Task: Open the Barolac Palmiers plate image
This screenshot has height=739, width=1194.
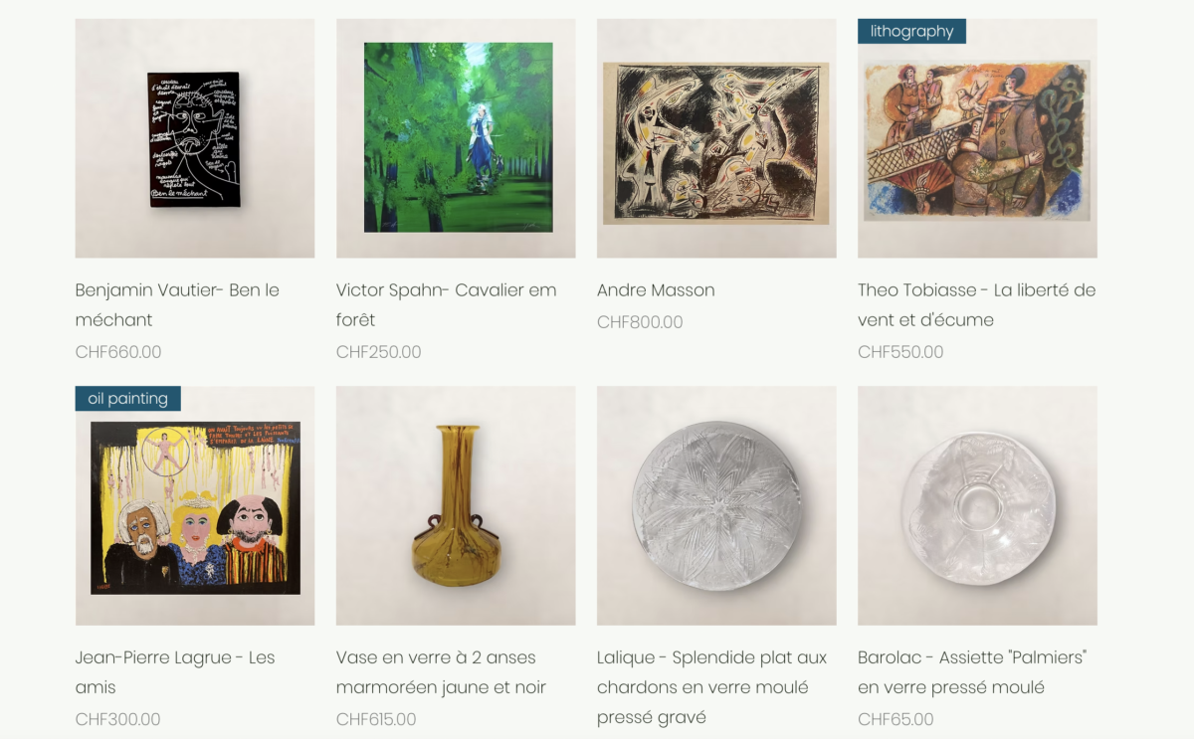Action: point(977,505)
